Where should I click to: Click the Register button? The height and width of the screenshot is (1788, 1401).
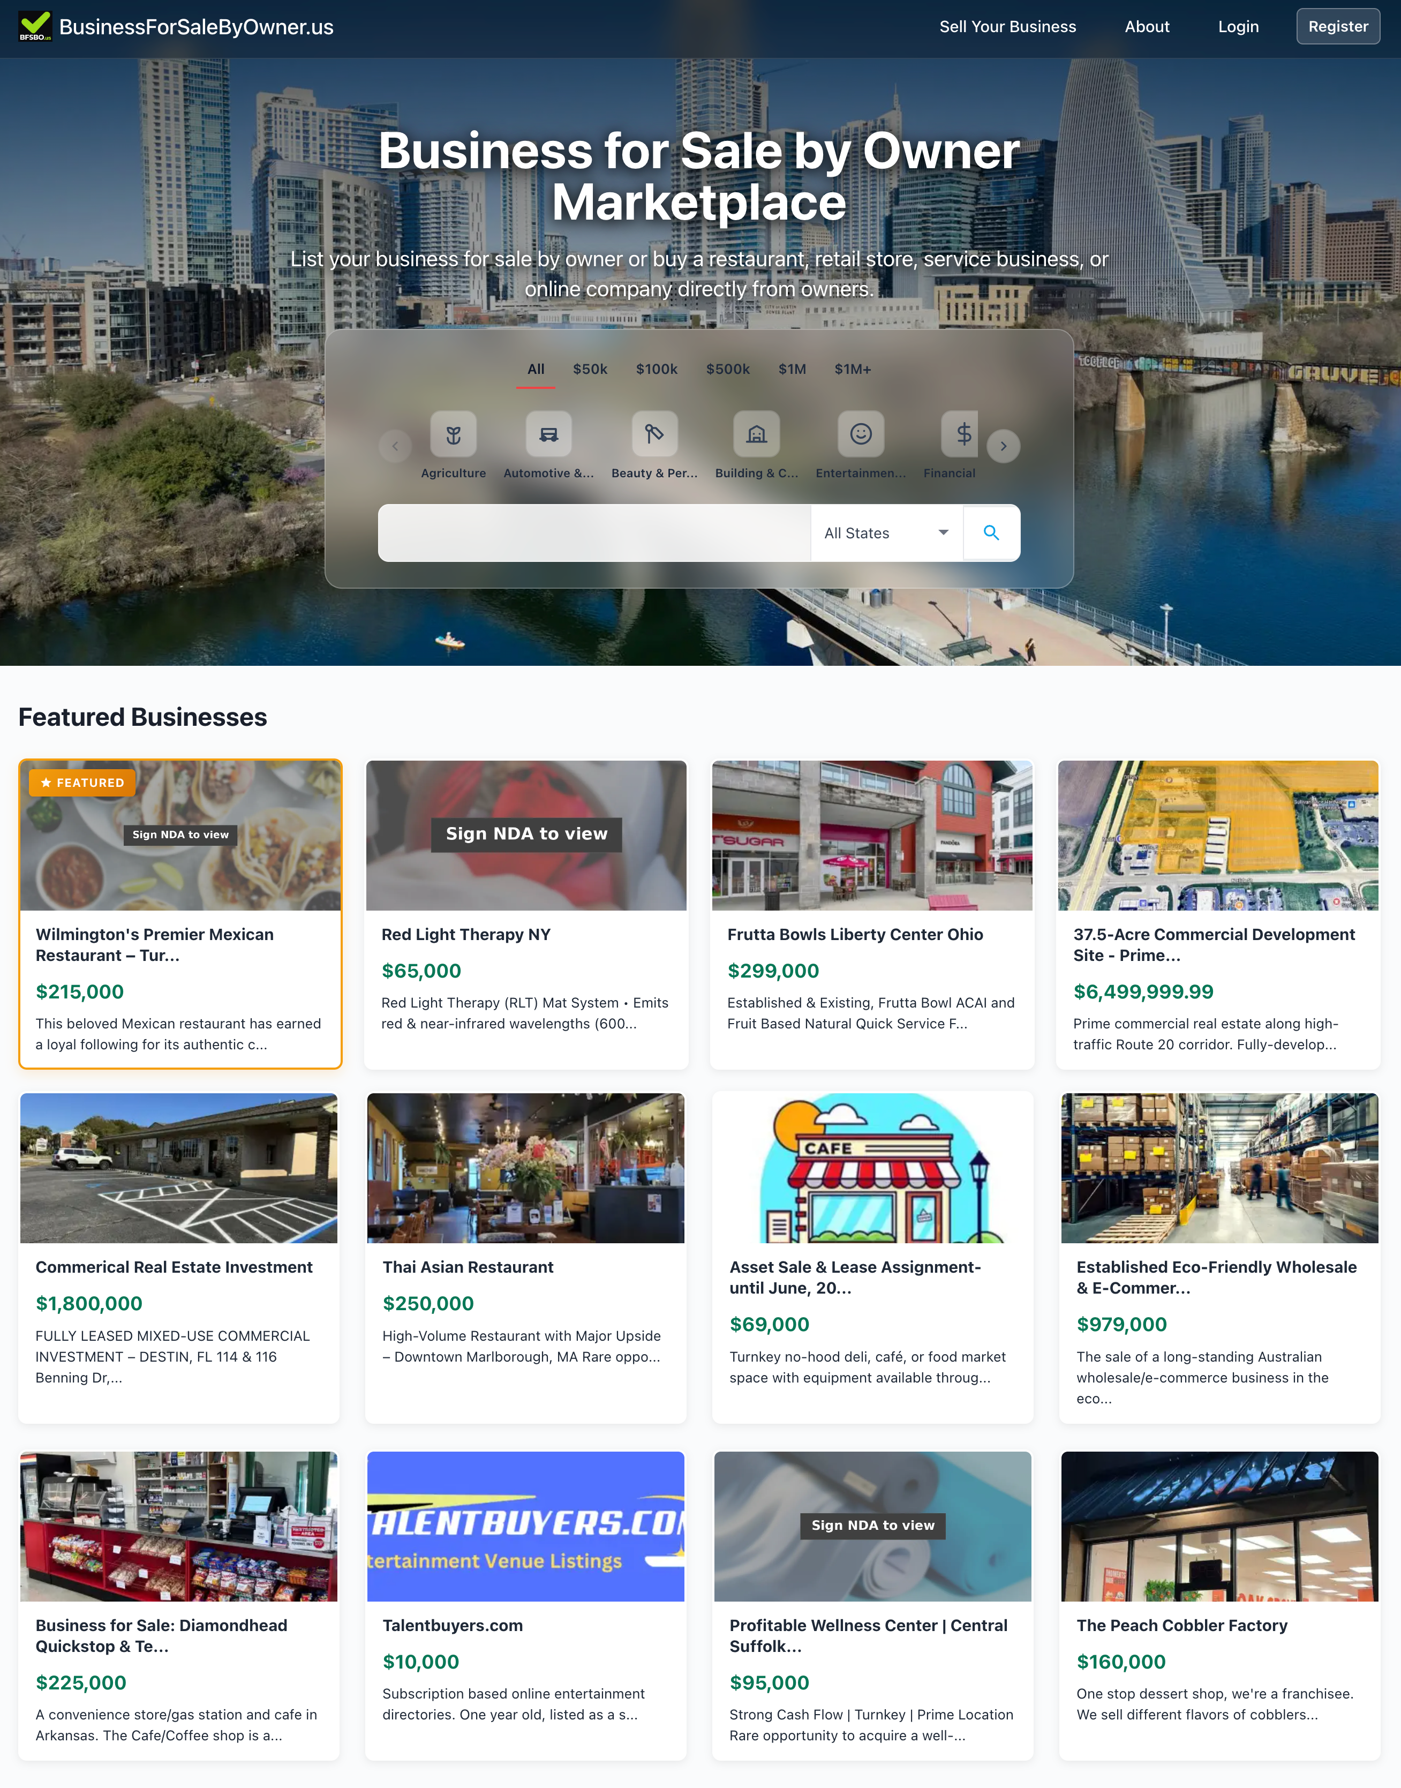(x=1338, y=26)
